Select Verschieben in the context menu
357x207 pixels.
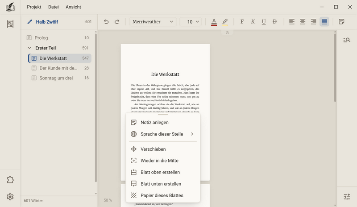pos(163,149)
